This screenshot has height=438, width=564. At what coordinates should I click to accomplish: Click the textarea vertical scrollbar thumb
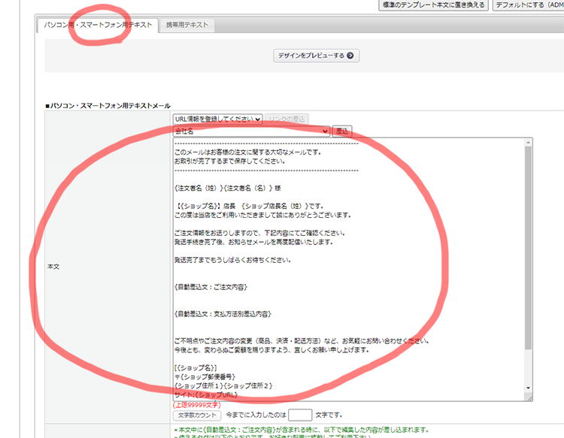click(528, 248)
